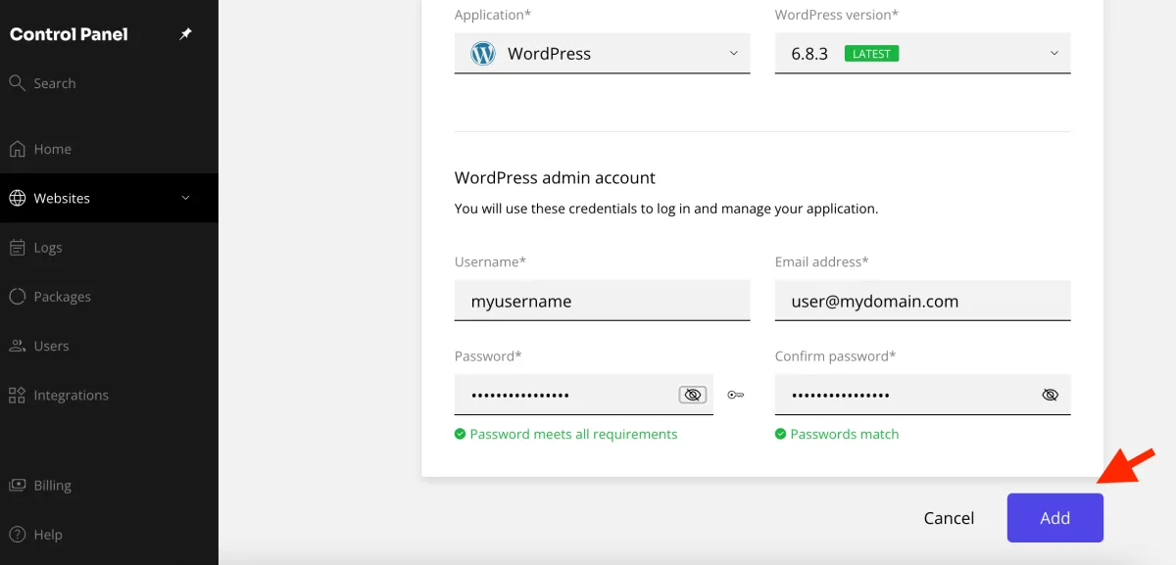Click the Control Panel title
The width and height of the screenshot is (1176, 565).
(x=69, y=34)
